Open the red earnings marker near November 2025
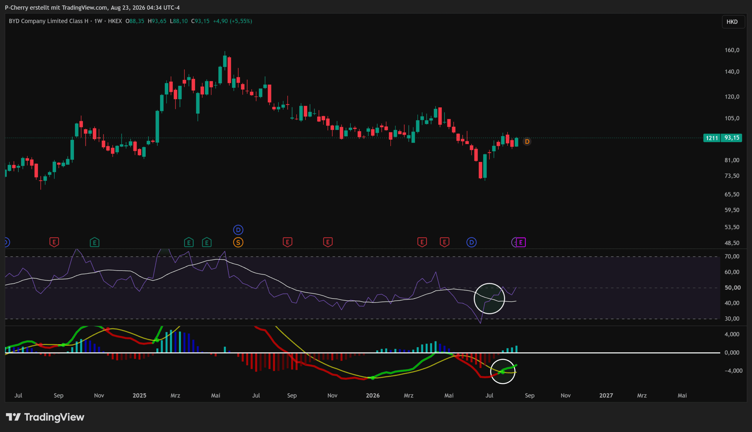This screenshot has height=432, width=752. tap(328, 242)
